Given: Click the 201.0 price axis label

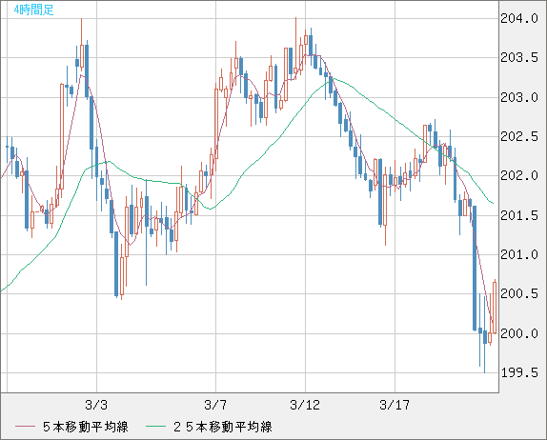Looking at the screenshot, I should coord(519,254).
